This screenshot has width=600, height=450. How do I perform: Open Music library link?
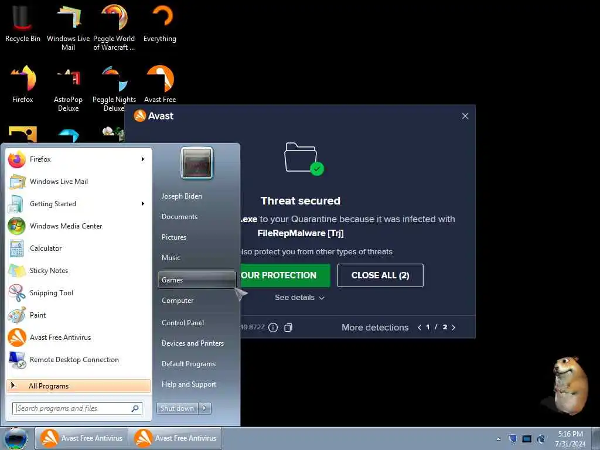(x=171, y=258)
